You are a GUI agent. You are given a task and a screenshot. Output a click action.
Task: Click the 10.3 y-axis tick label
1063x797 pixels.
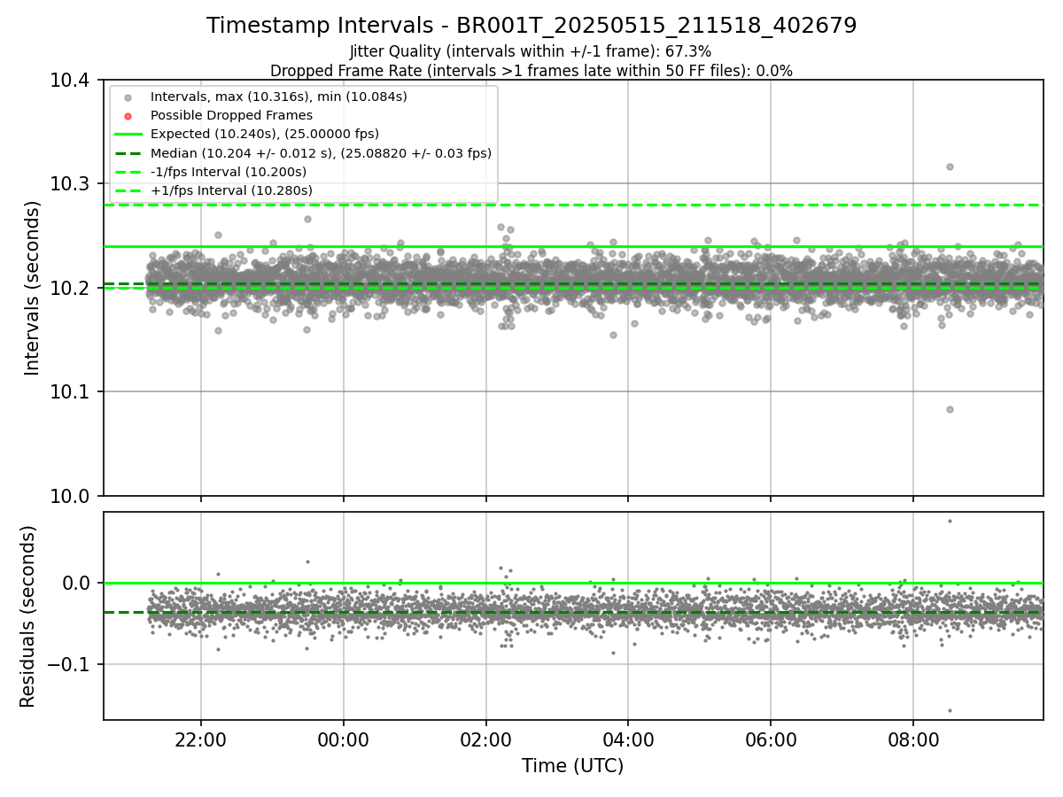70,184
